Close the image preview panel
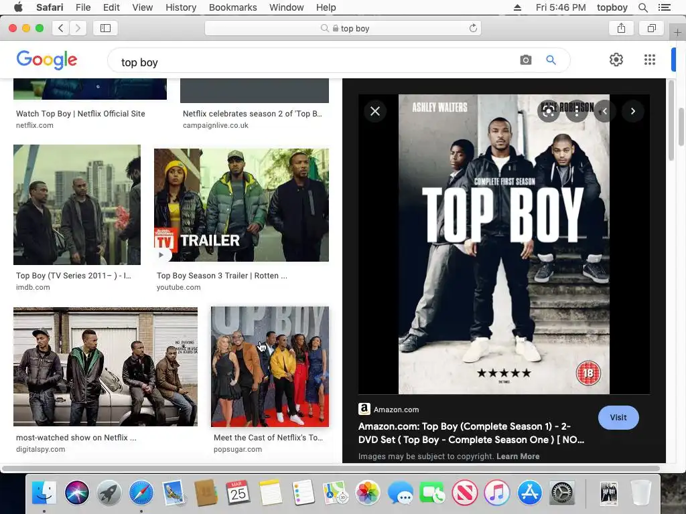This screenshot has width=686, height=514. (375, 111)
